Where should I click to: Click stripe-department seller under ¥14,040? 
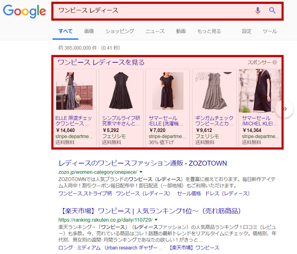pos(74,136)
